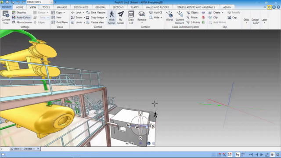This screenshot has width=281, height=158.
Task: Click the Remove content icon
Action: 142,14
